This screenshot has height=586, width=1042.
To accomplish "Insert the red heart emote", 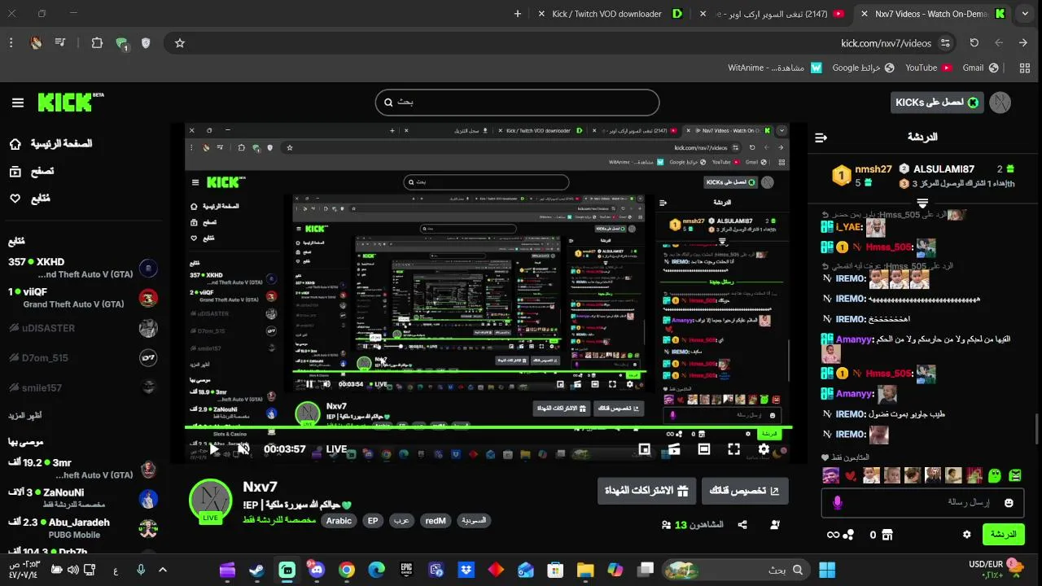I will [x=851, y=475].
